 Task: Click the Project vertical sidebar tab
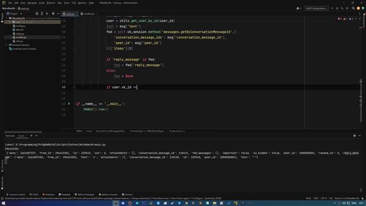click(x=2, y=18)
